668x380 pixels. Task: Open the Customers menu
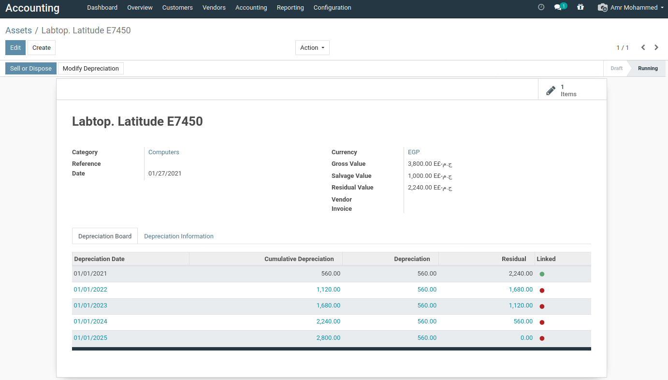(177, 8)
